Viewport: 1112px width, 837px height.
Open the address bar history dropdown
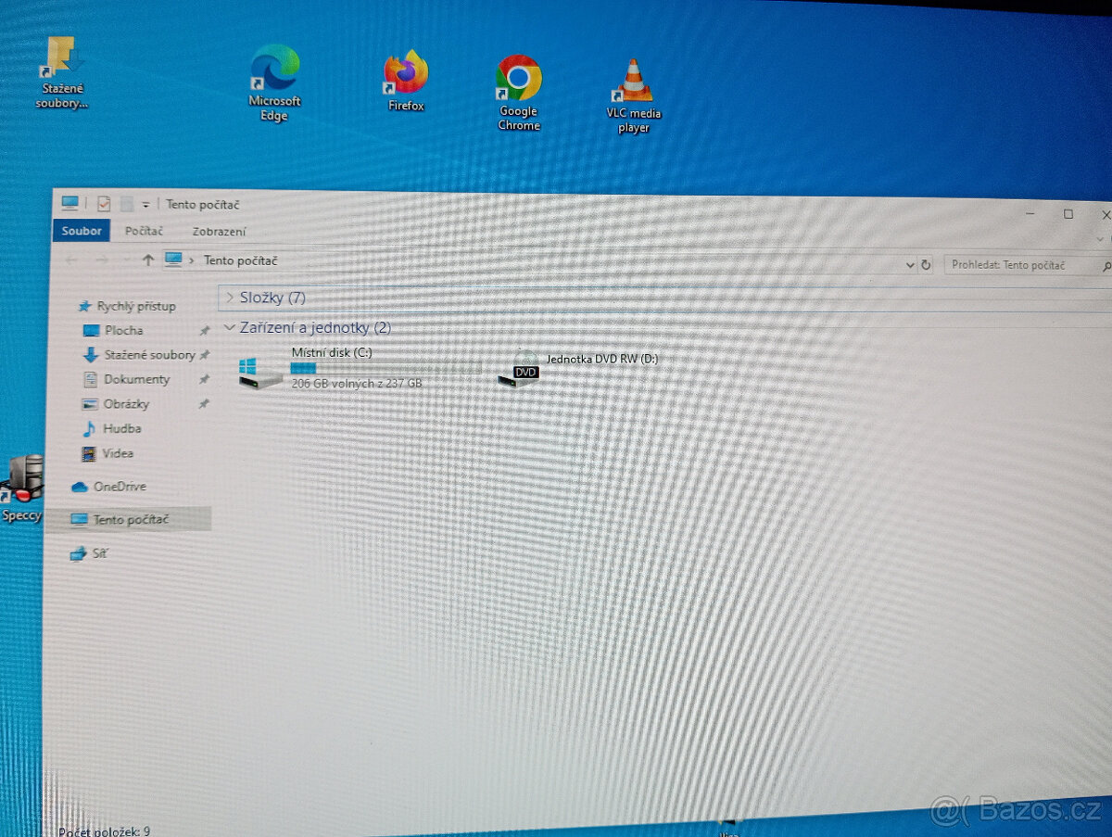908,264
